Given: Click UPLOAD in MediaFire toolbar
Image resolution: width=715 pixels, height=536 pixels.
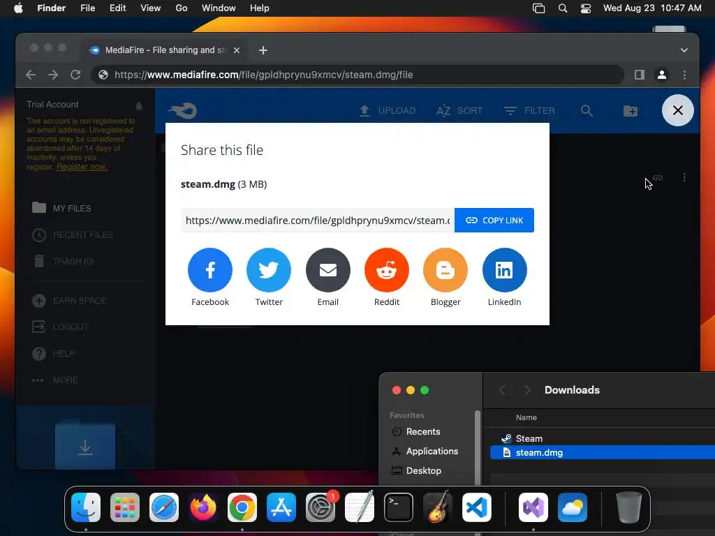Looking at the screenshot, I should click(387, 111).
